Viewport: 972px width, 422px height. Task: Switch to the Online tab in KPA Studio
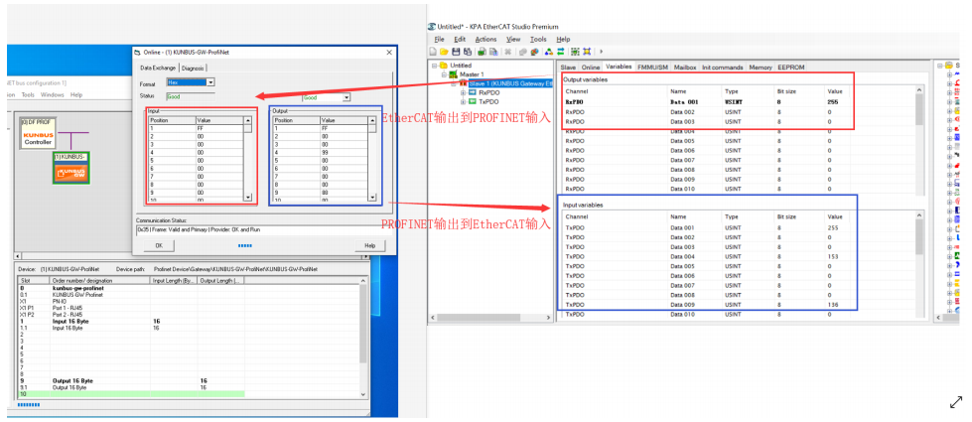pyautogui.click(x=591, y=67)
